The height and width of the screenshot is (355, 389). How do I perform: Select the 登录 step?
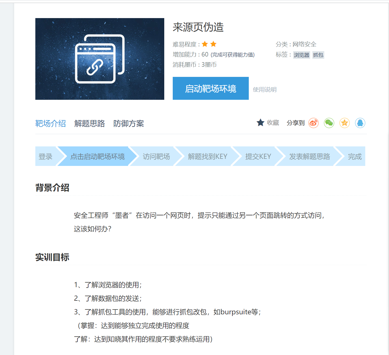[x=46, y=156]
